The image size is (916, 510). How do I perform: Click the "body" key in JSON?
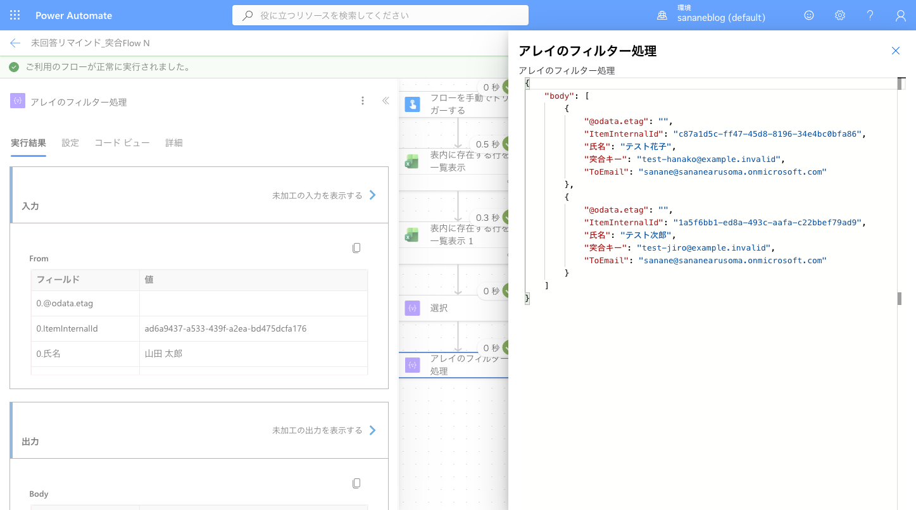tap(559, 96)
